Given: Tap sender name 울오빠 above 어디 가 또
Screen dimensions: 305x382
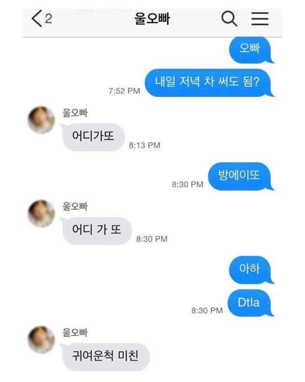Looking at the screenshot, I should (75, 206).
